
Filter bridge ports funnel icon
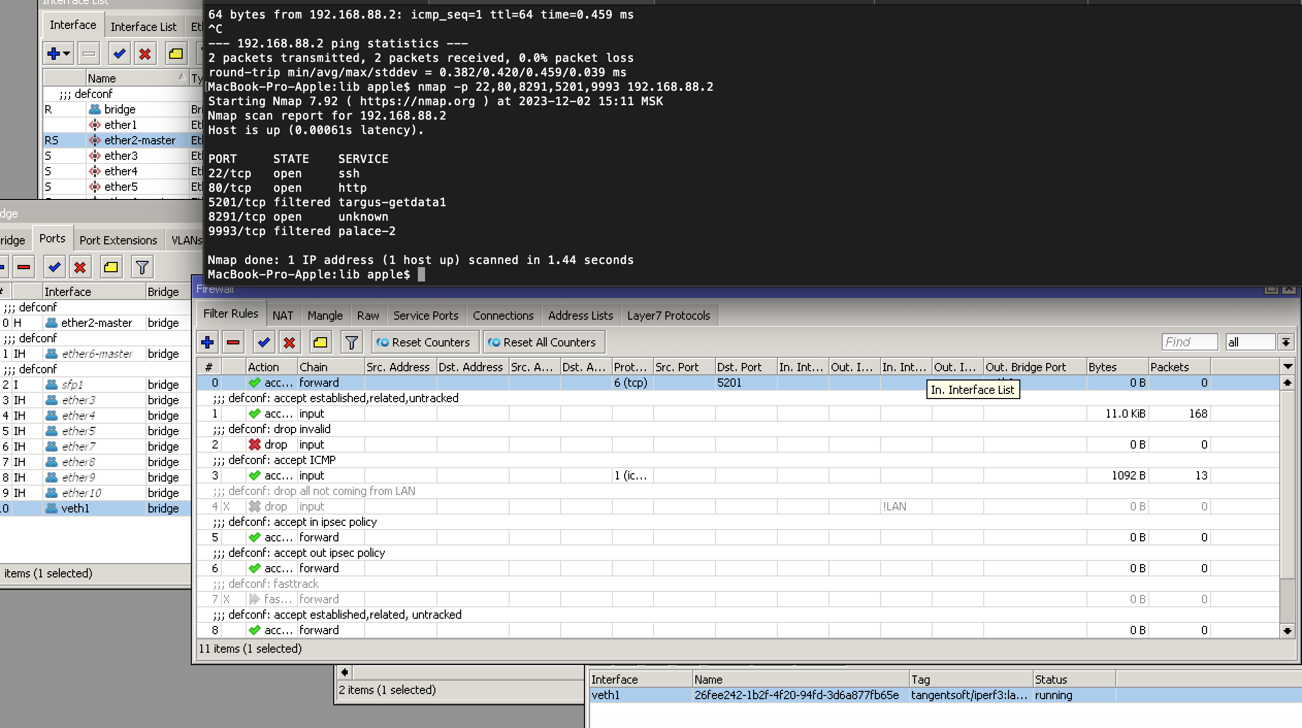tap(142, 267)
